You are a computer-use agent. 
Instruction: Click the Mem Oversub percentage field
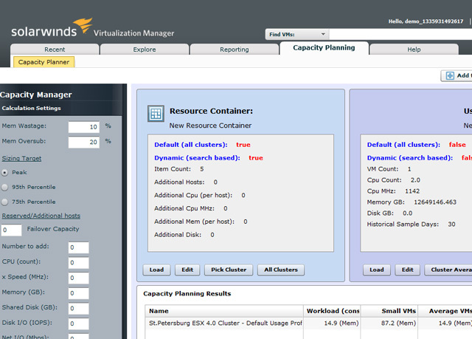point(84,142)
